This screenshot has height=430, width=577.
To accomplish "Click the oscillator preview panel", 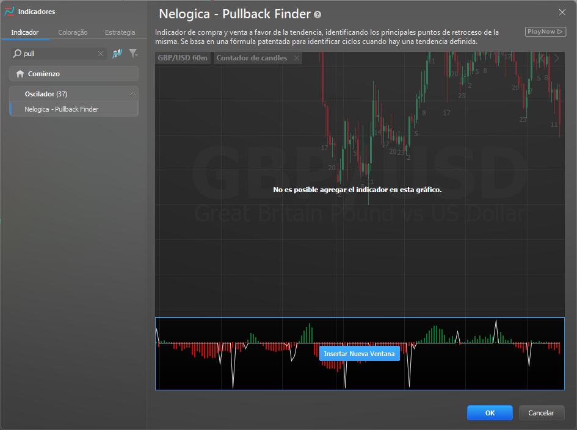I will pyautogui.click(x=360, y=354).
